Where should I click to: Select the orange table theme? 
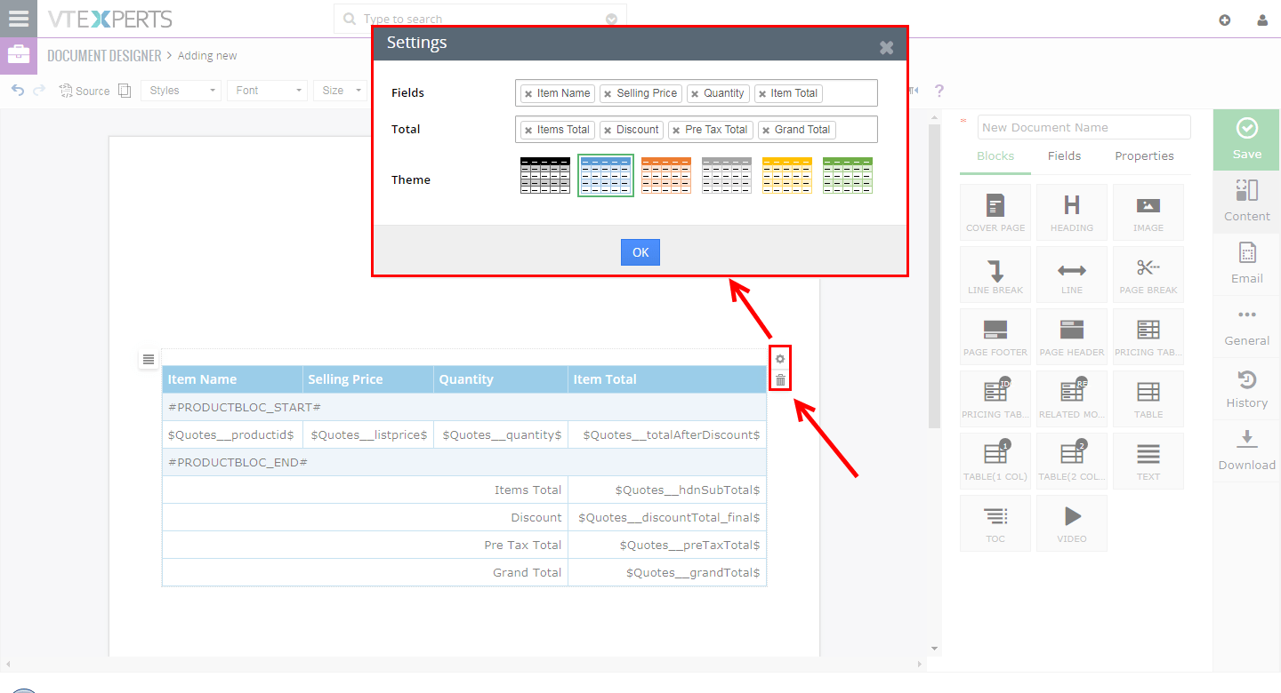click(x=665, y=174)
